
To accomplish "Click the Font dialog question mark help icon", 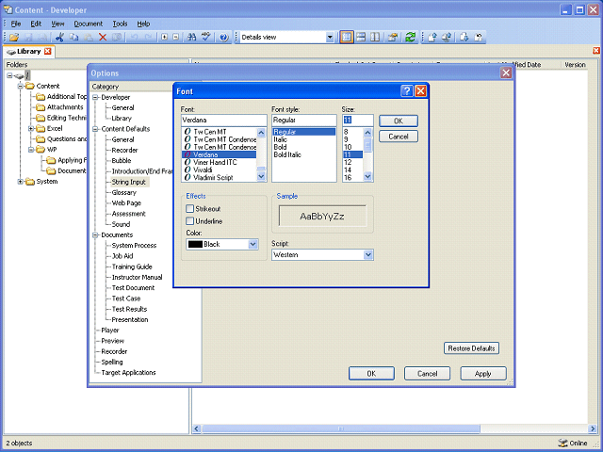I will 406,91.
